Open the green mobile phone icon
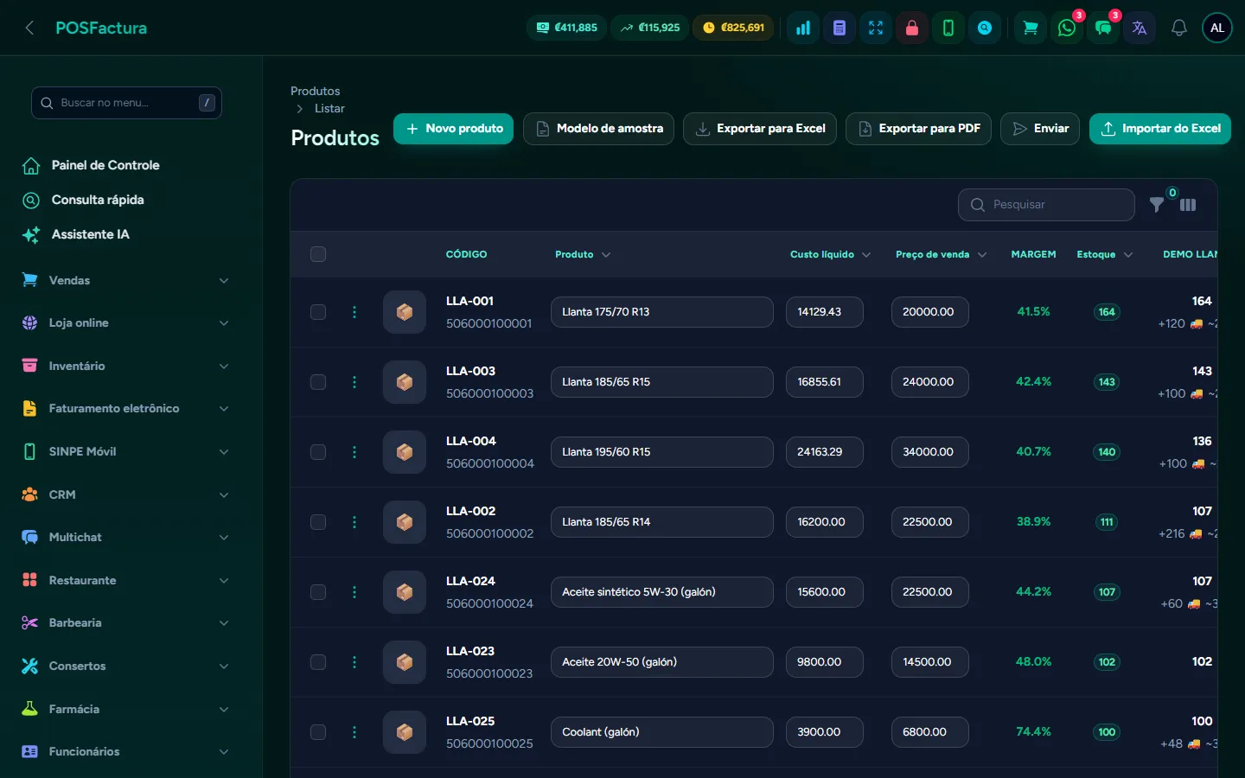Image resolution: width=1245 pixels, height=778 pixels. pyautogui.click(x=948, y=28)
